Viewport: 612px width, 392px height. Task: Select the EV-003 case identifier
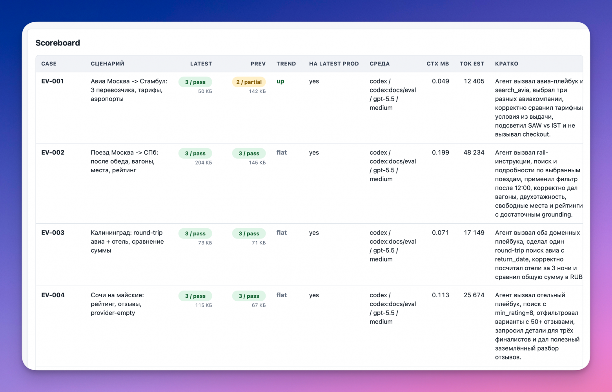[53, 233]
